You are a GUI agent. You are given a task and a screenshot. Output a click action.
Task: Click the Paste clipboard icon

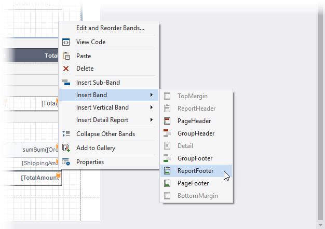point(66,56)
